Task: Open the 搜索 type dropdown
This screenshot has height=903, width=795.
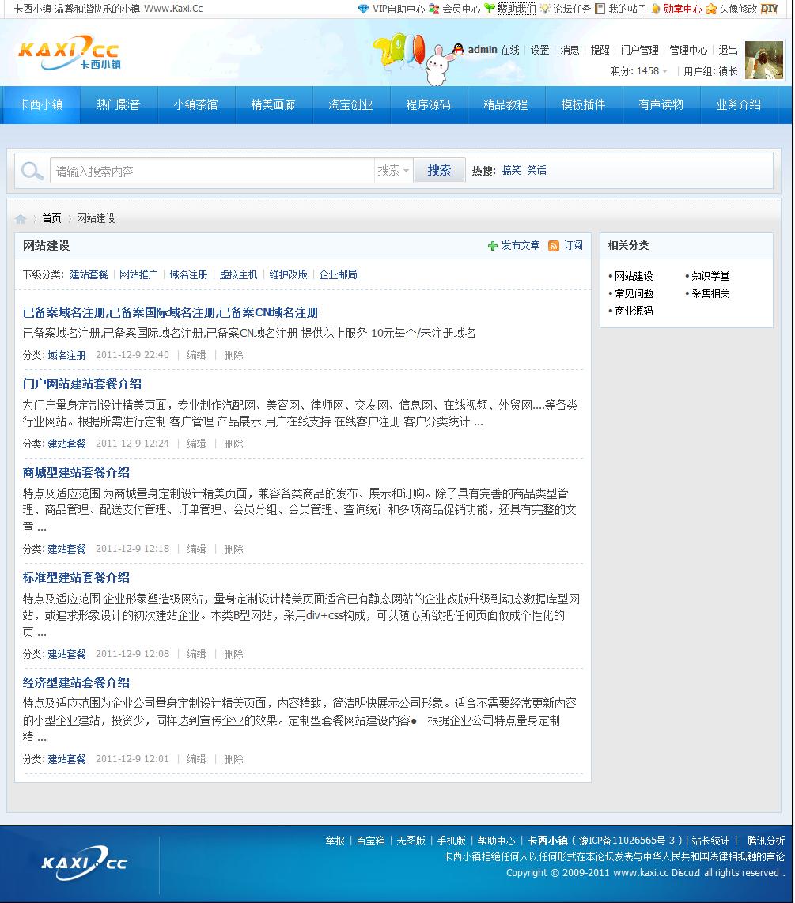Action: coord(393,171)
